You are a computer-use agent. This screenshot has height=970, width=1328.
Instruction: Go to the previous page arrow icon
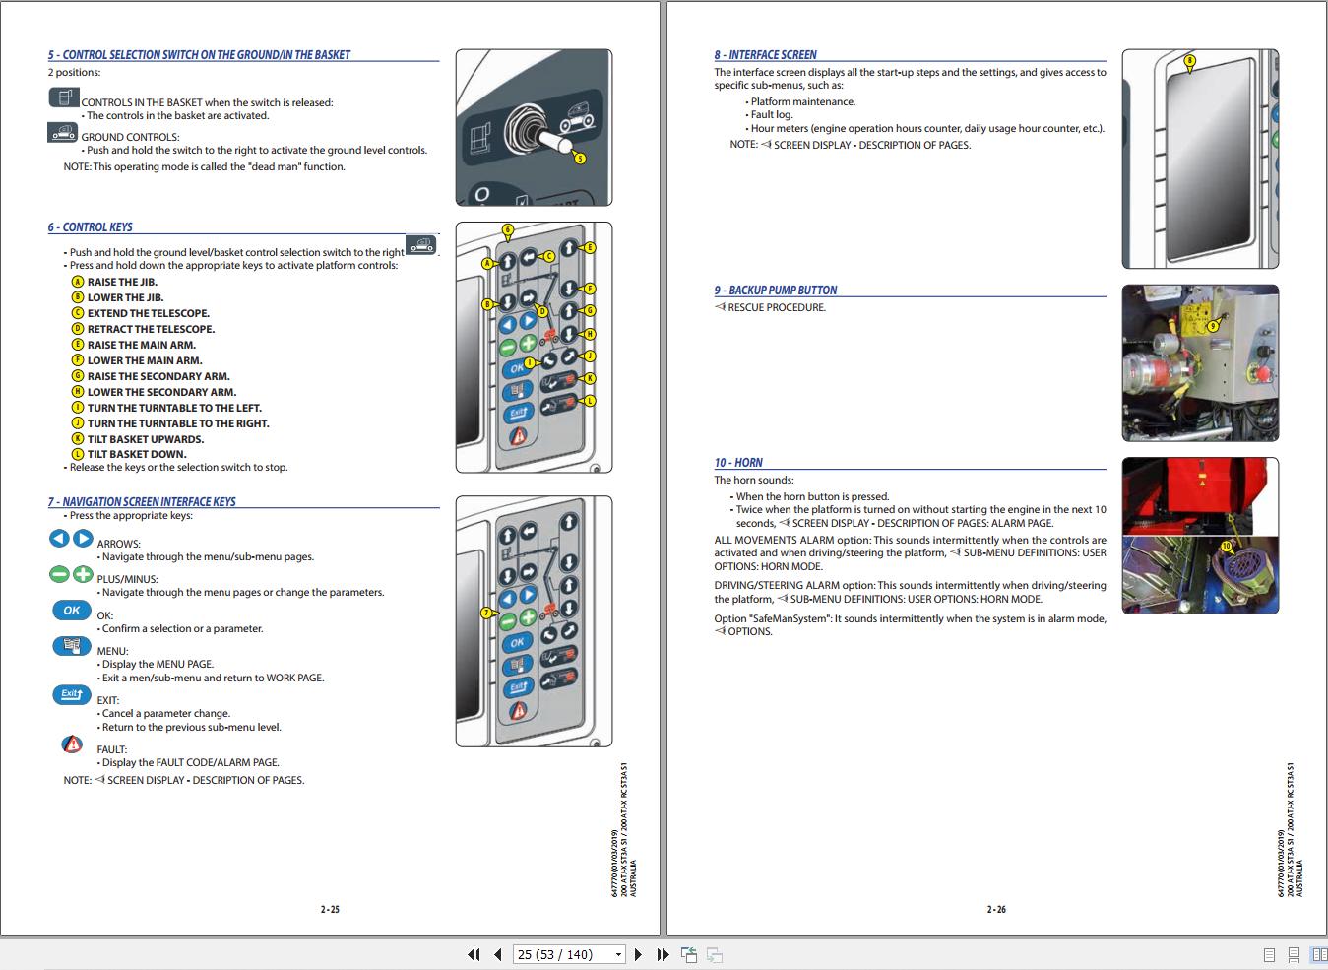(x=497, y=954)
